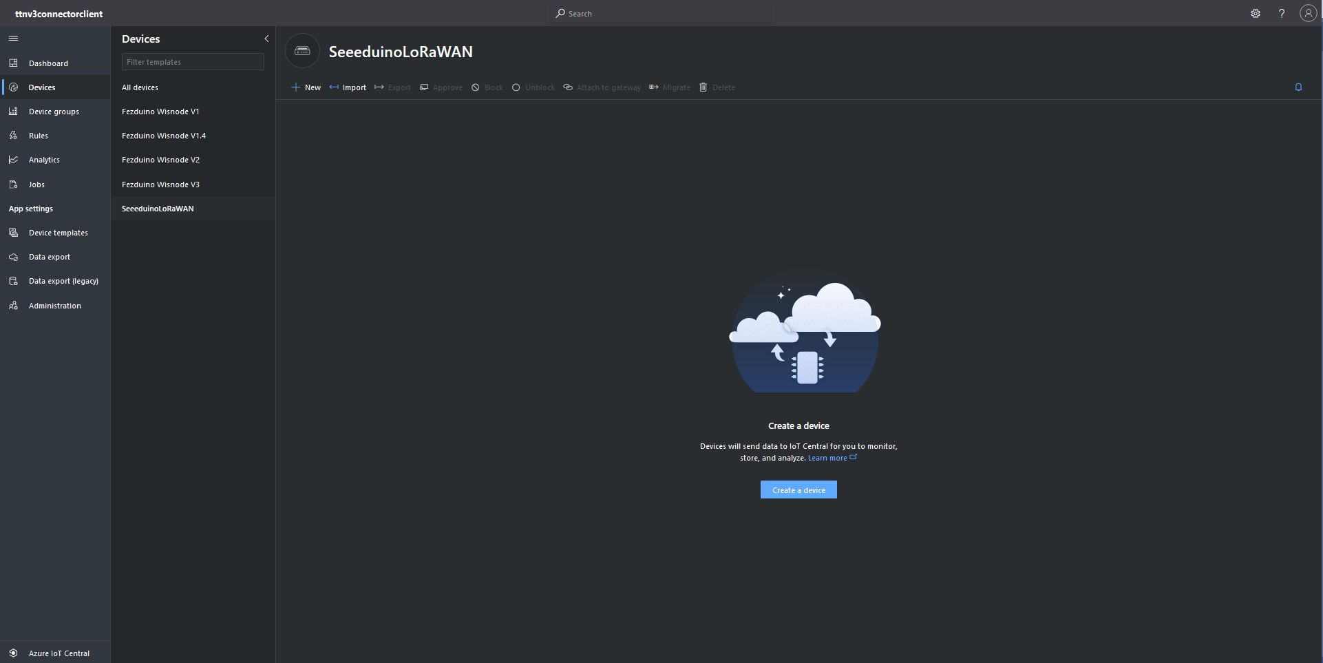
Task: Click the notifications bell icon
Action: point(1298,87)
